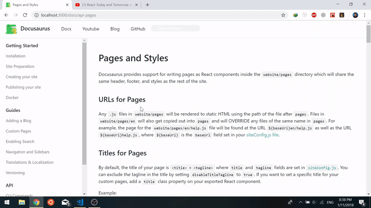Open Adding a Blog guide

click(x=19, y=121)
